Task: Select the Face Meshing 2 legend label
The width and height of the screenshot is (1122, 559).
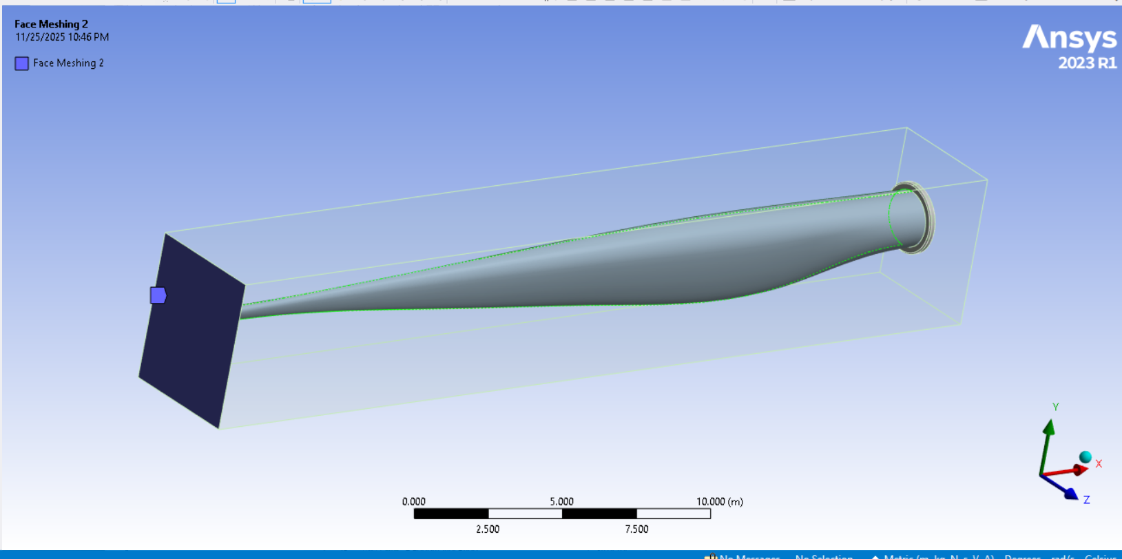Action: point(68,63)
